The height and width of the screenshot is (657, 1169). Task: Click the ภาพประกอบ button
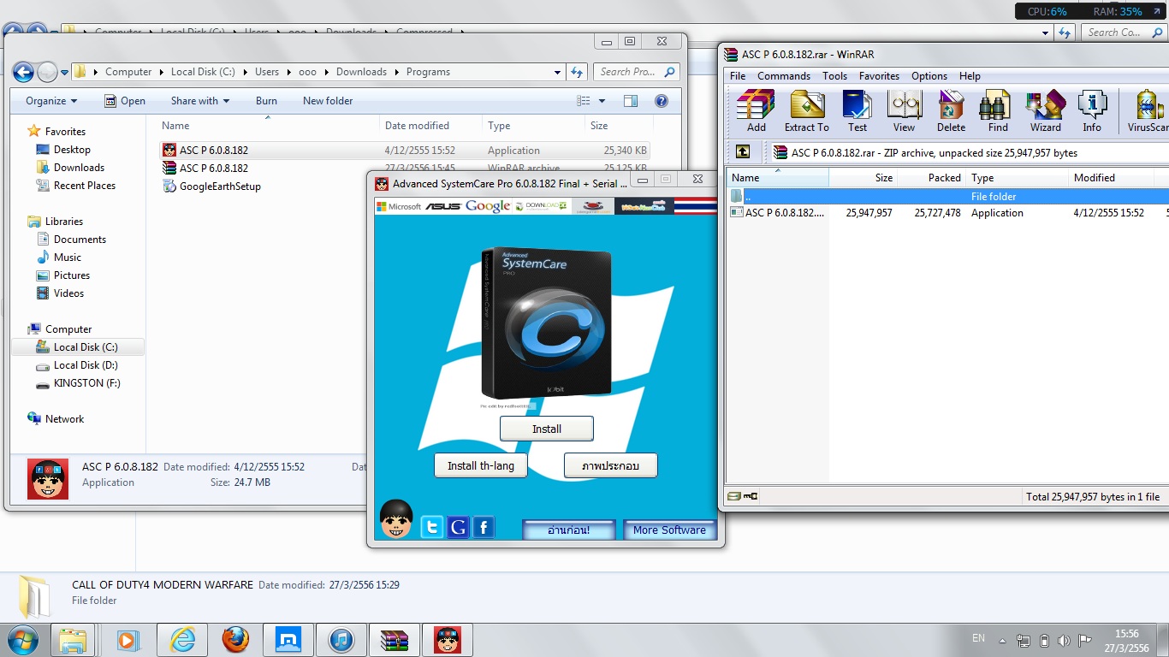pos(611,465)
